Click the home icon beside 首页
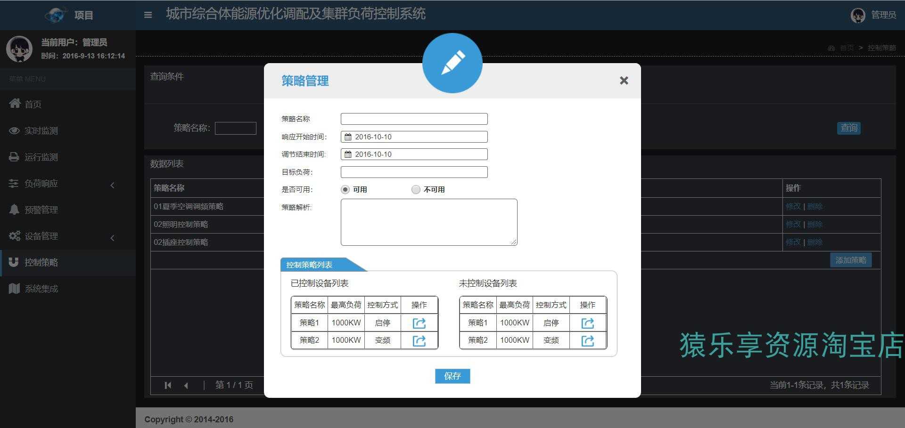 (15, 103)
